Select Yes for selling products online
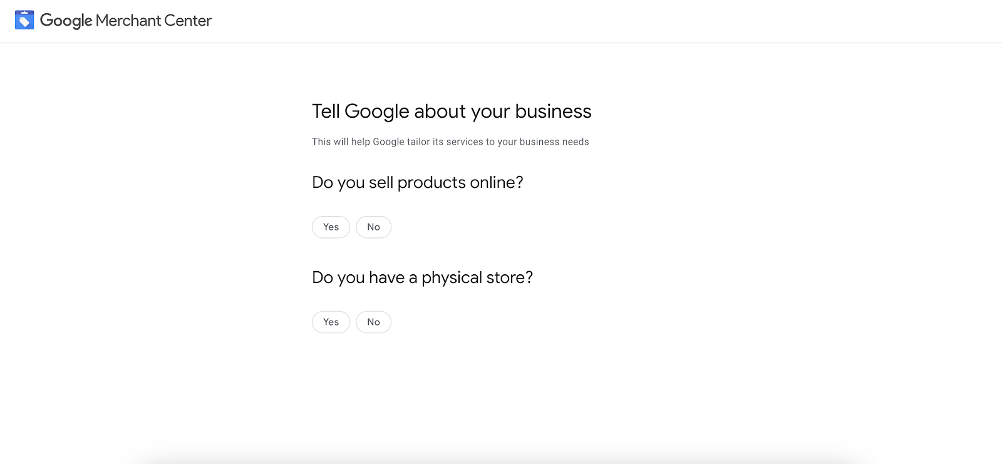 pyautogui.click(x=331, y=227)
